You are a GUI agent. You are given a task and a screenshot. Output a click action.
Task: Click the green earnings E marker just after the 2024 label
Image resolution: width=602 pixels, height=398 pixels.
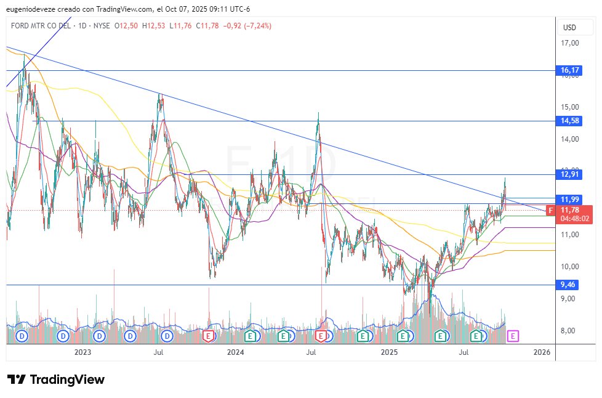[x=251, y=336]
